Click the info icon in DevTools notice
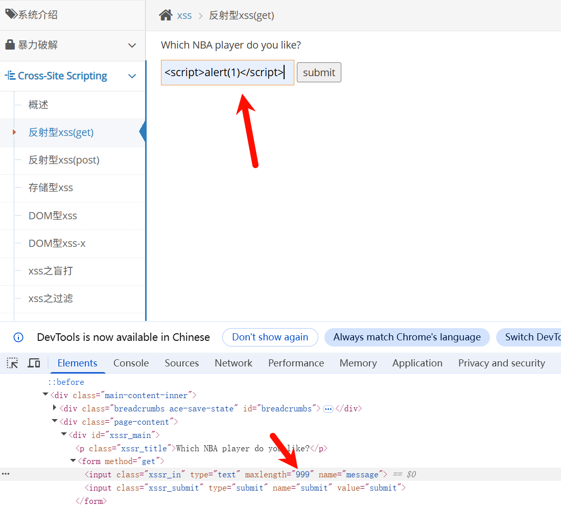561x508 pixels. pos(18,337)
